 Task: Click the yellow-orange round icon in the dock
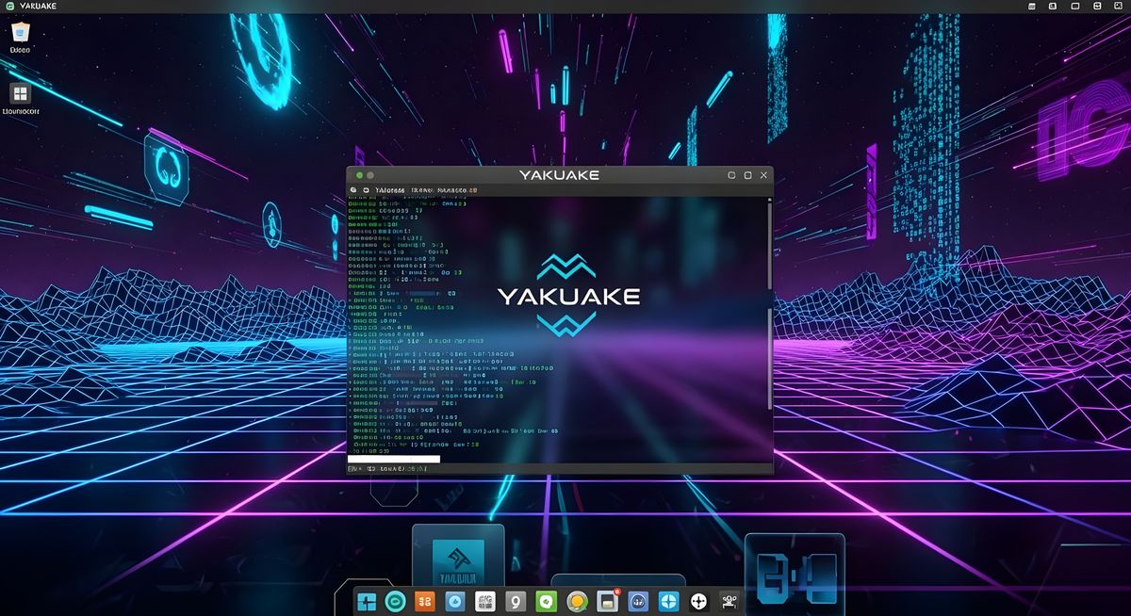(x=578, y=601)
